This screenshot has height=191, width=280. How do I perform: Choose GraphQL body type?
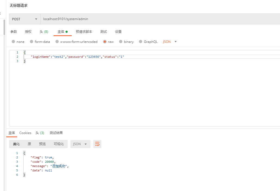(141, 42)
